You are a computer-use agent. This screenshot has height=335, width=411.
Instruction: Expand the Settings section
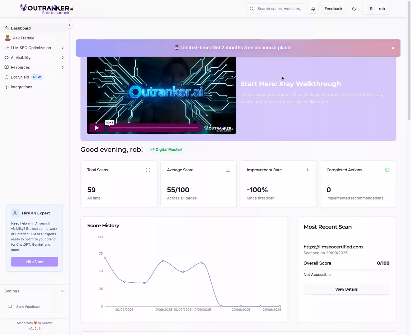34,291
